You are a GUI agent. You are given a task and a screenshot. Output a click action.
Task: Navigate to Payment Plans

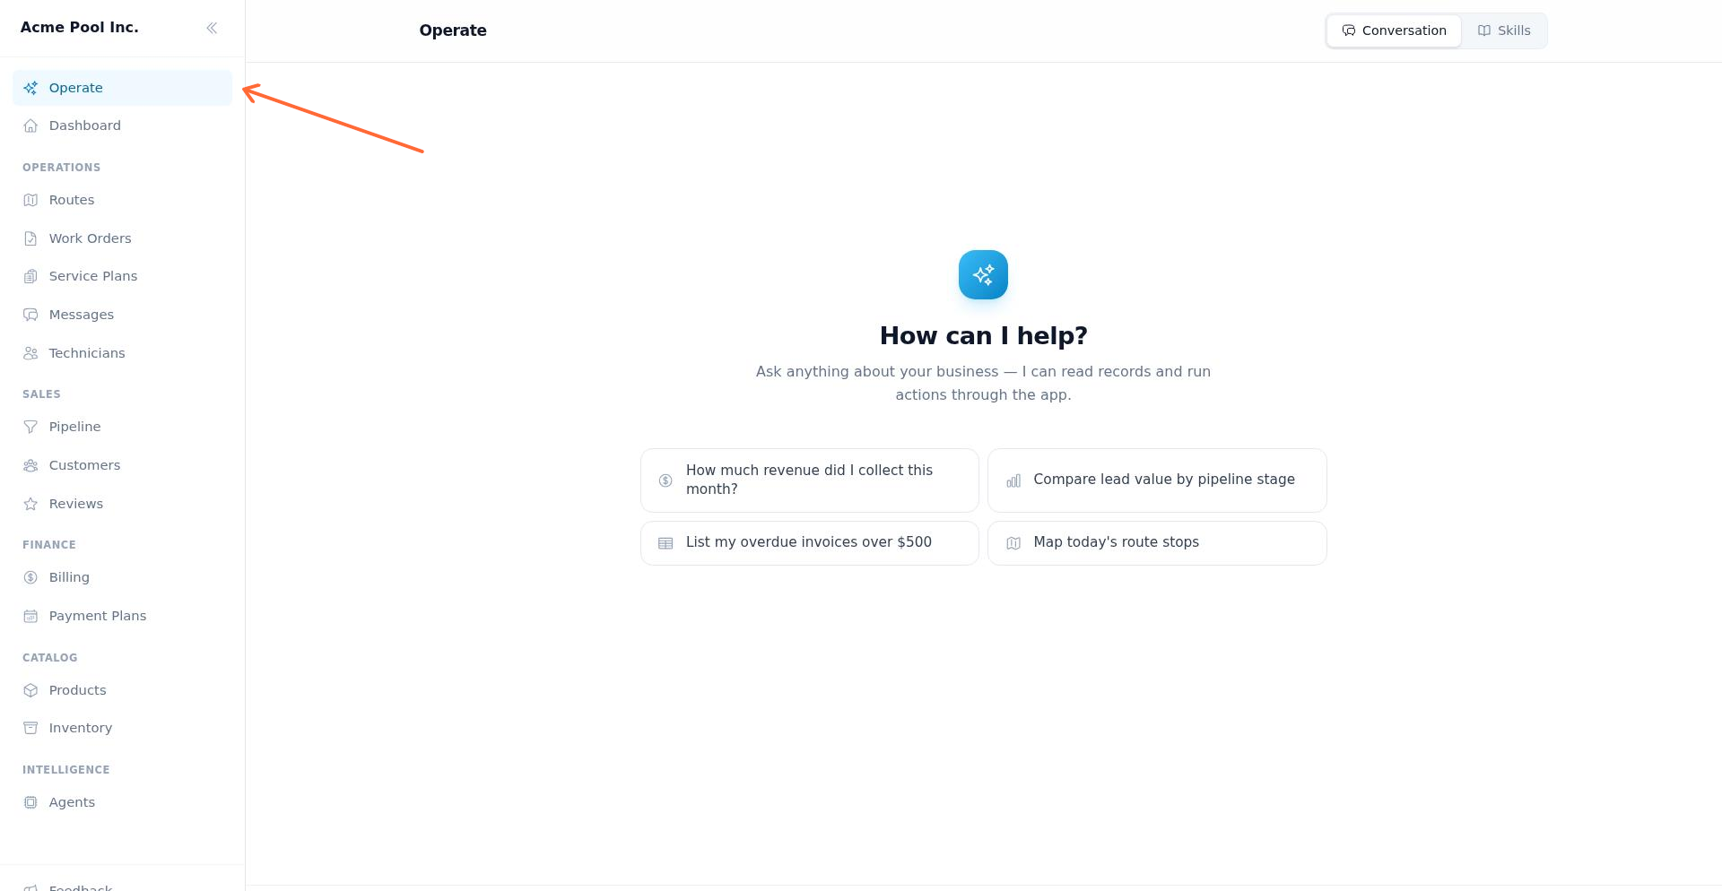coord(122,616)
